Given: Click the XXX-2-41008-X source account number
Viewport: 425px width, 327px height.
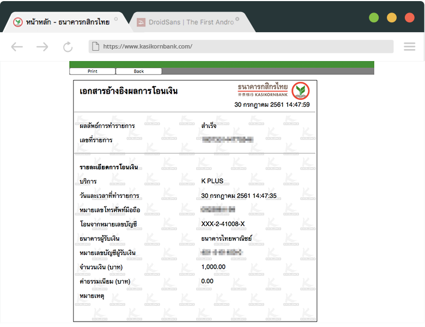Looking at the screenshot, I should (223, 223).
